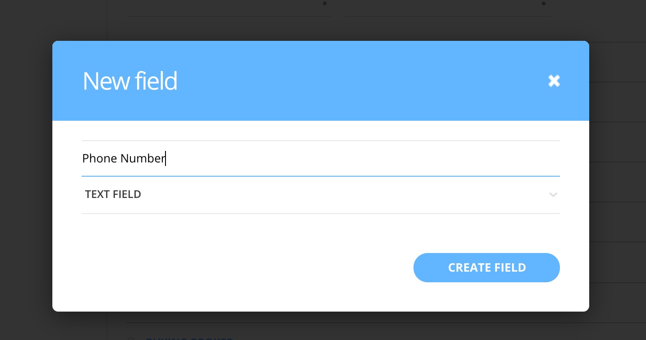Open the BUYING BROKER section link
Image resolution: width=646 pixels, height=340 pixels.
(x=189, y=339)
